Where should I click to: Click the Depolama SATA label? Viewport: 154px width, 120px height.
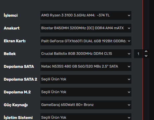19,67
